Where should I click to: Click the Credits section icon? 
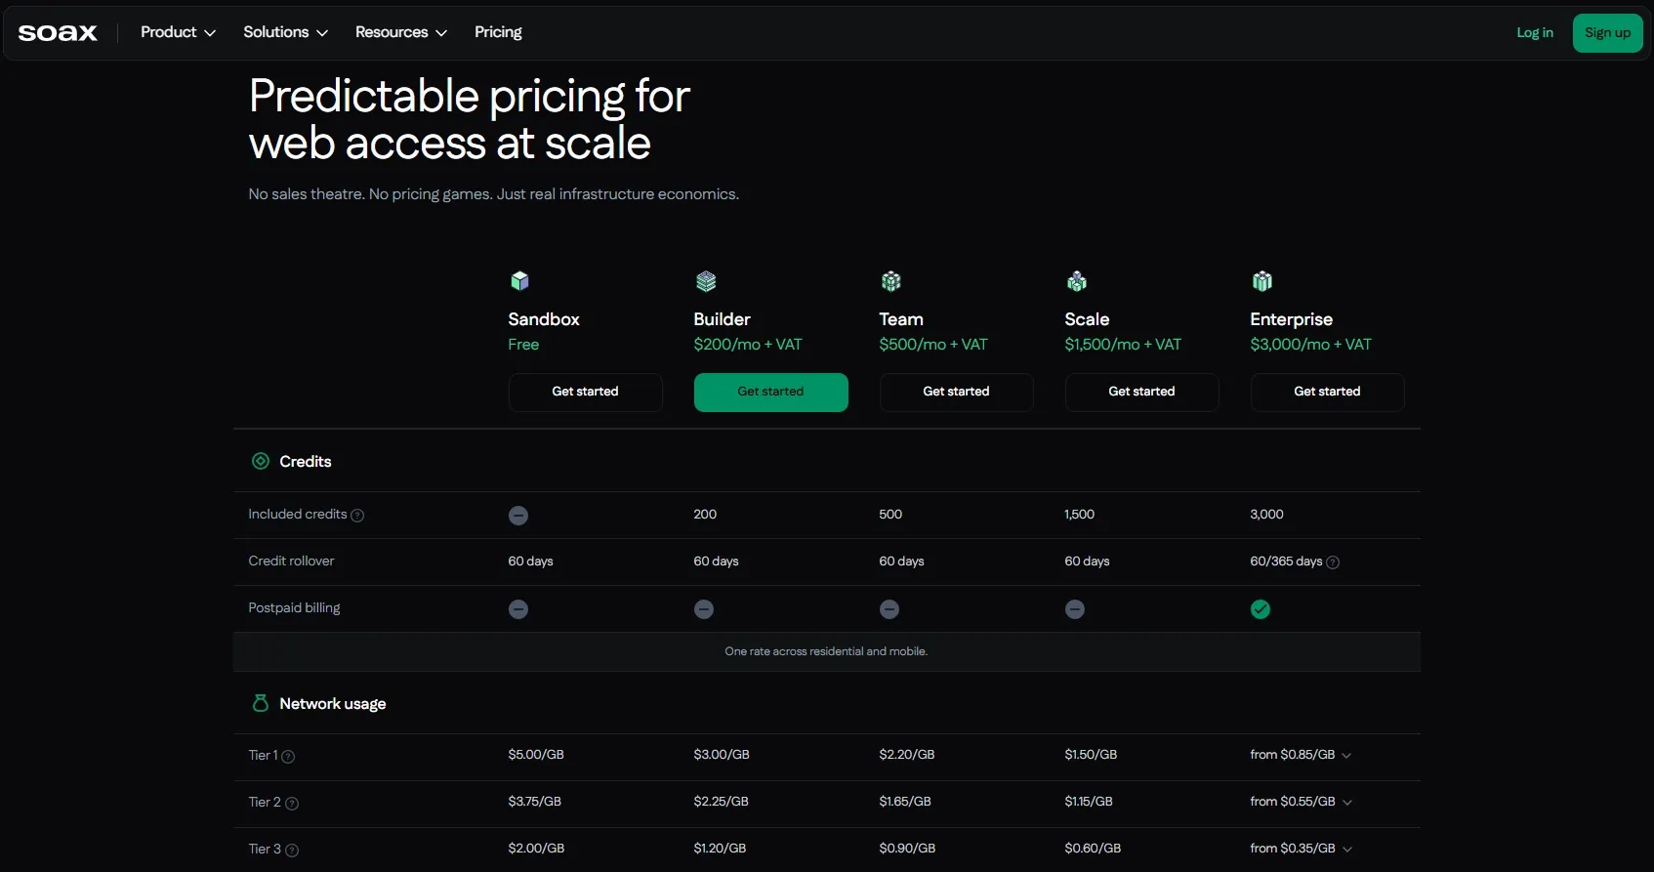[x=261, y=461]
